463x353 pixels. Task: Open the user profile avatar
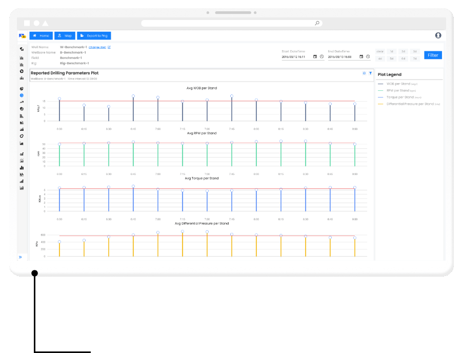coord(438,35)
